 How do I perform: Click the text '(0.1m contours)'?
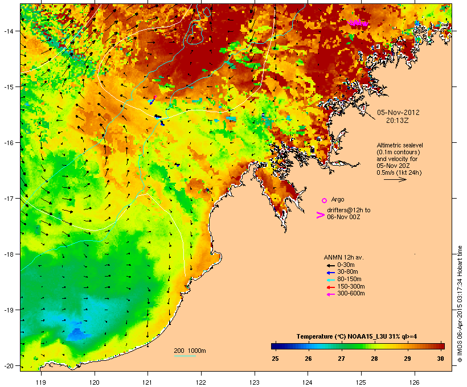coord(398,153)
